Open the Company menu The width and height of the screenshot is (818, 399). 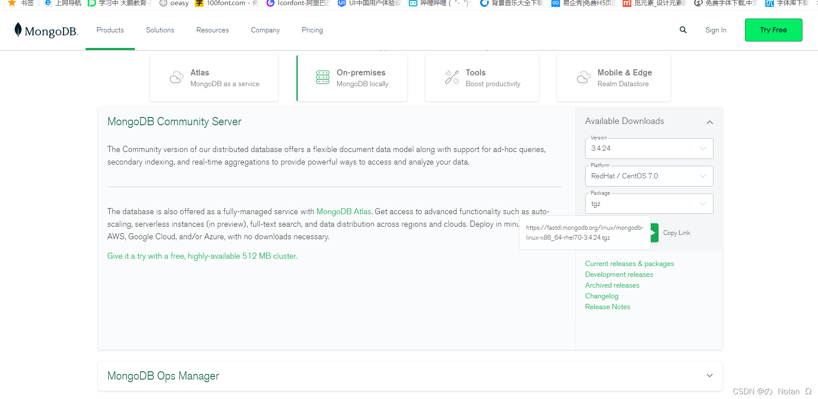(x=265, y=30)
